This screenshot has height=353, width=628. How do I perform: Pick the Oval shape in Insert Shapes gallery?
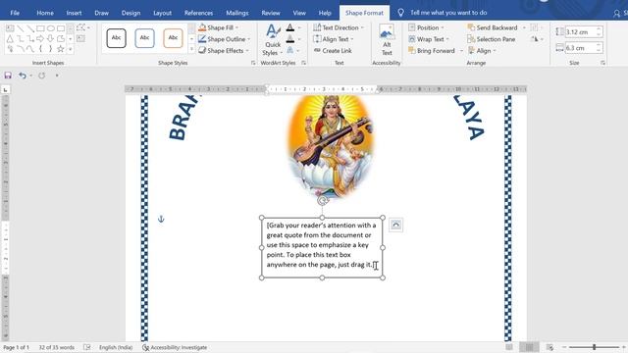tap(51, 28)
